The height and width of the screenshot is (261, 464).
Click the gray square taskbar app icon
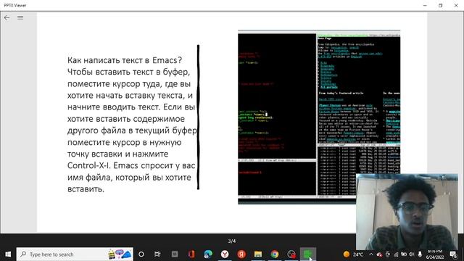(x=175, y=254)
